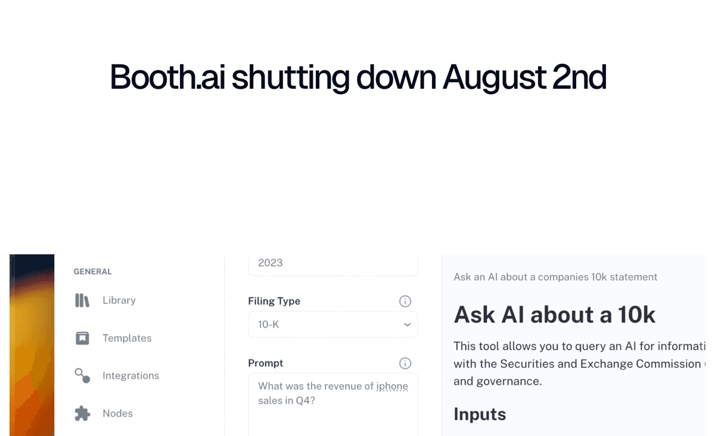The height and width of the screenshot is (436, 715).
Task: Click the info icon beside Filing Type
Action: pyautogui.click(x=405, y=301)
